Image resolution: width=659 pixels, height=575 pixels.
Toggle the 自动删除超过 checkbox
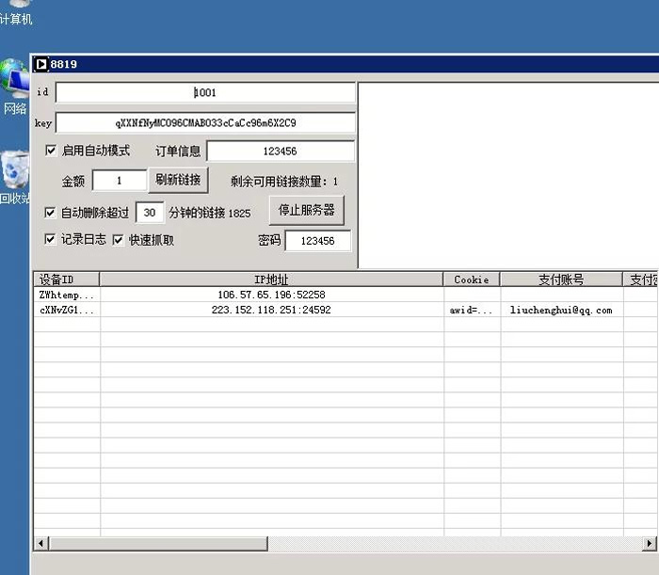tap(51, 213)
